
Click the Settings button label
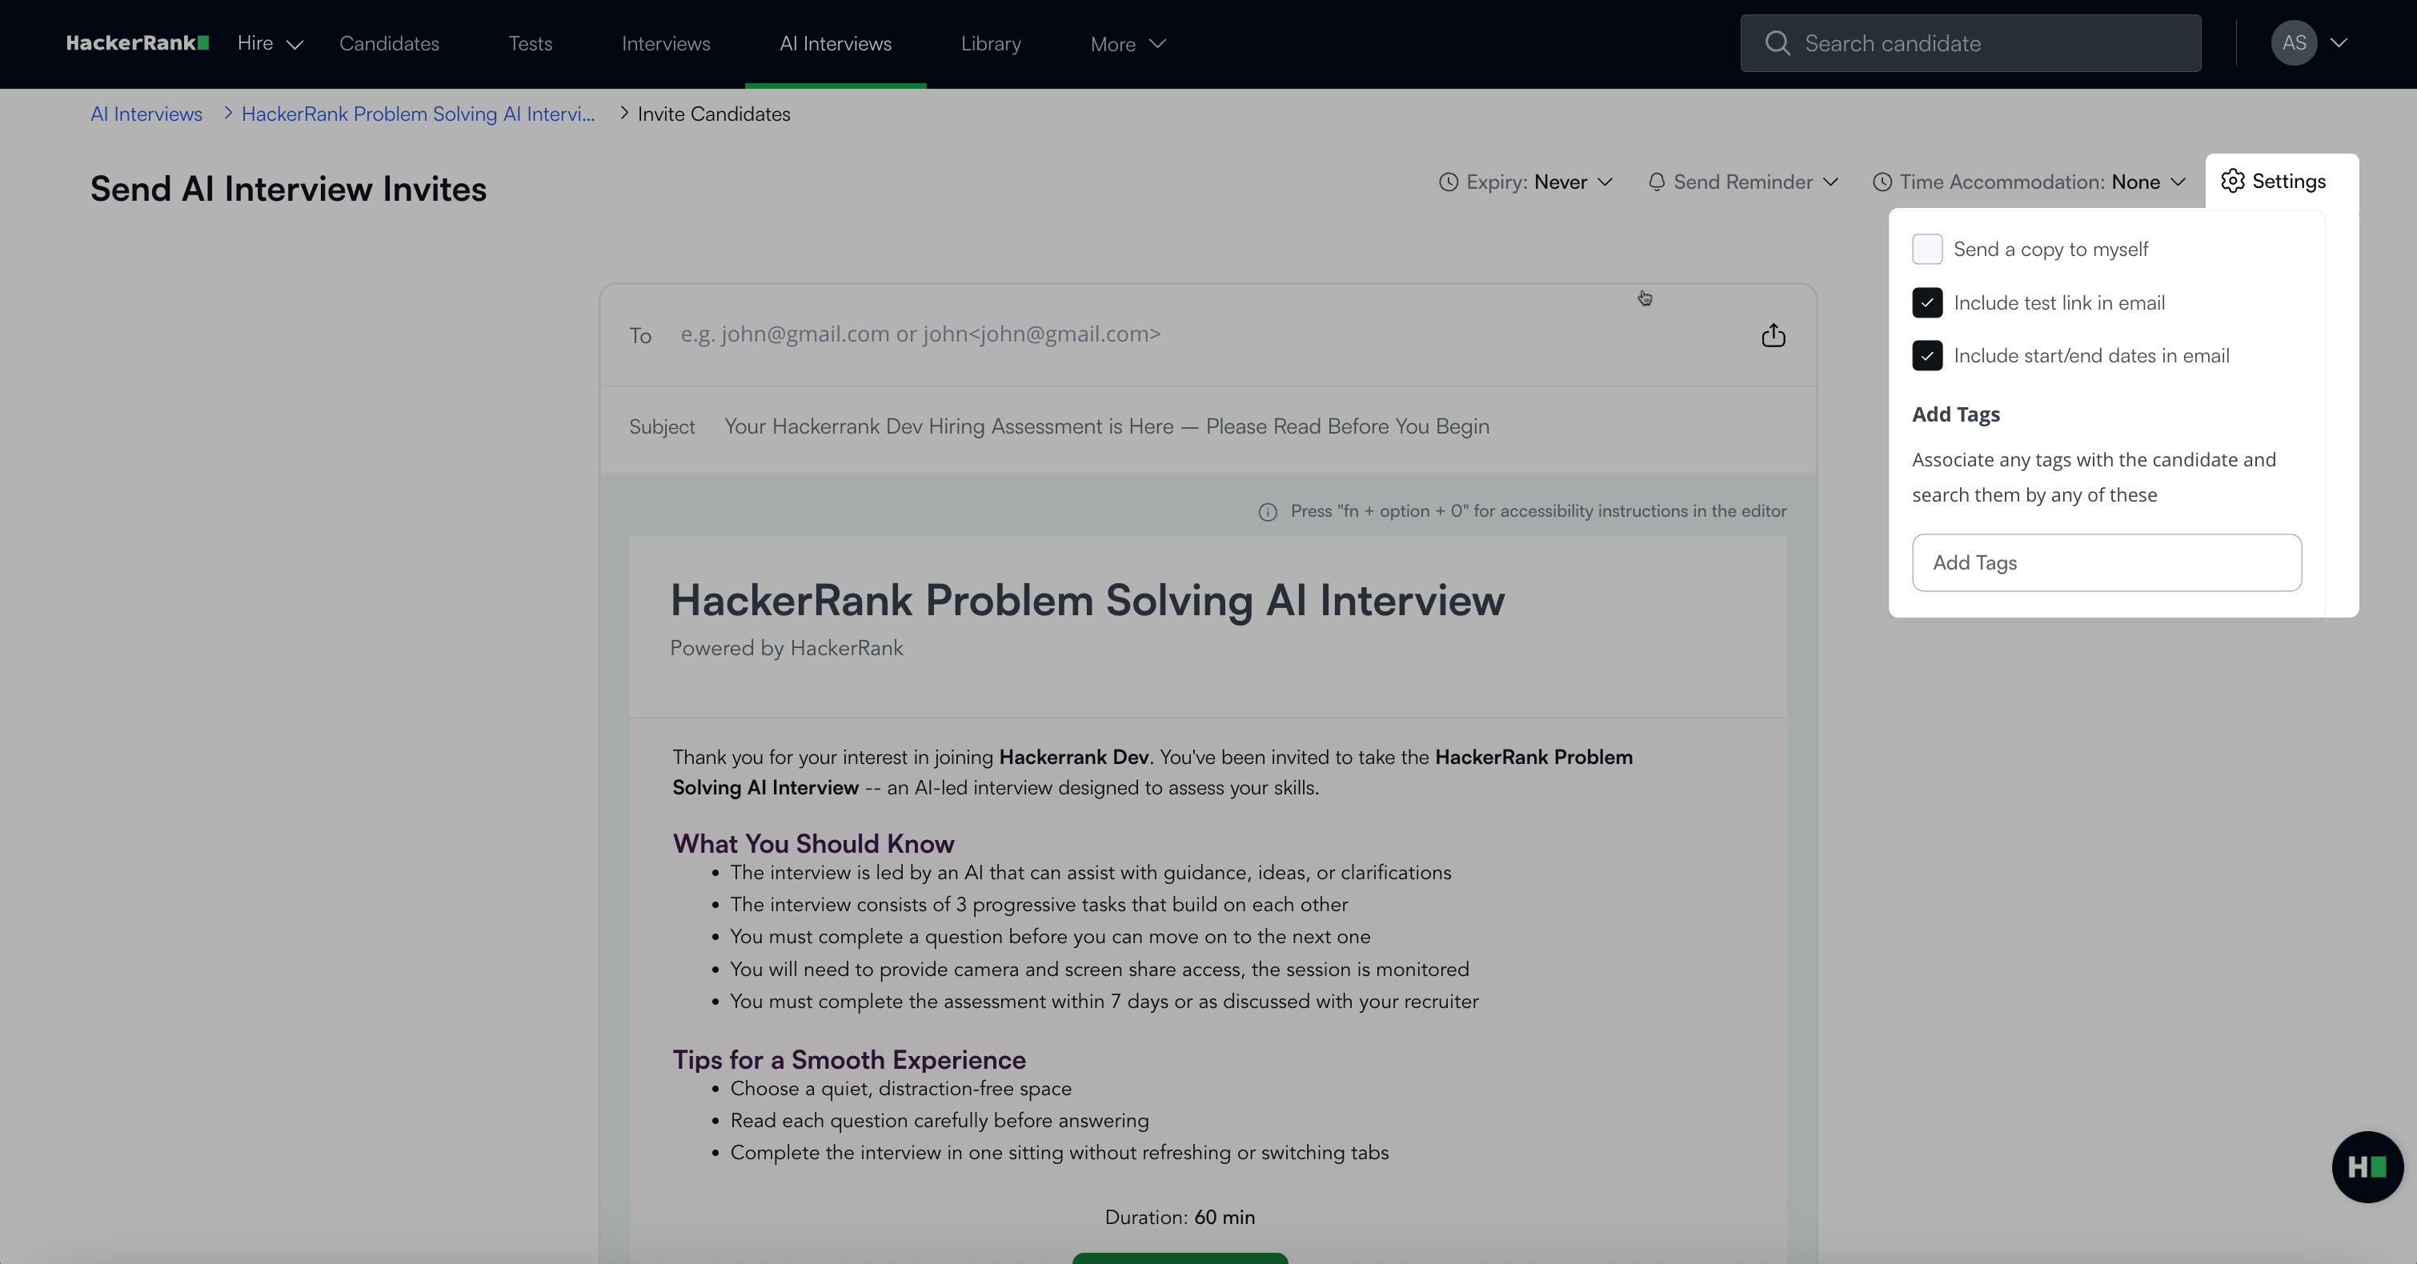(2290, 181)
